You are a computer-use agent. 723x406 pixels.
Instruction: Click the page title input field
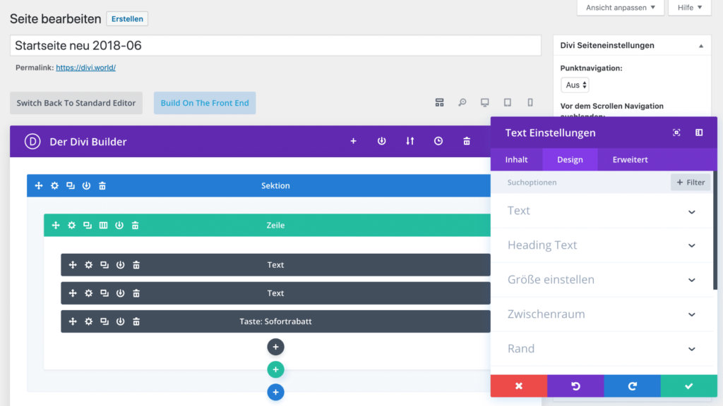(276, 46)
